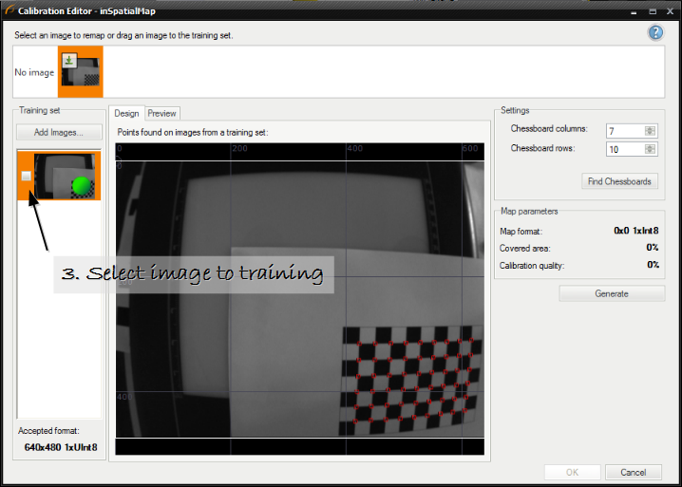This screenshot has width=682, height=487.
Task: Maximize the Calibration Editor window
Action: tap(650, 9)
